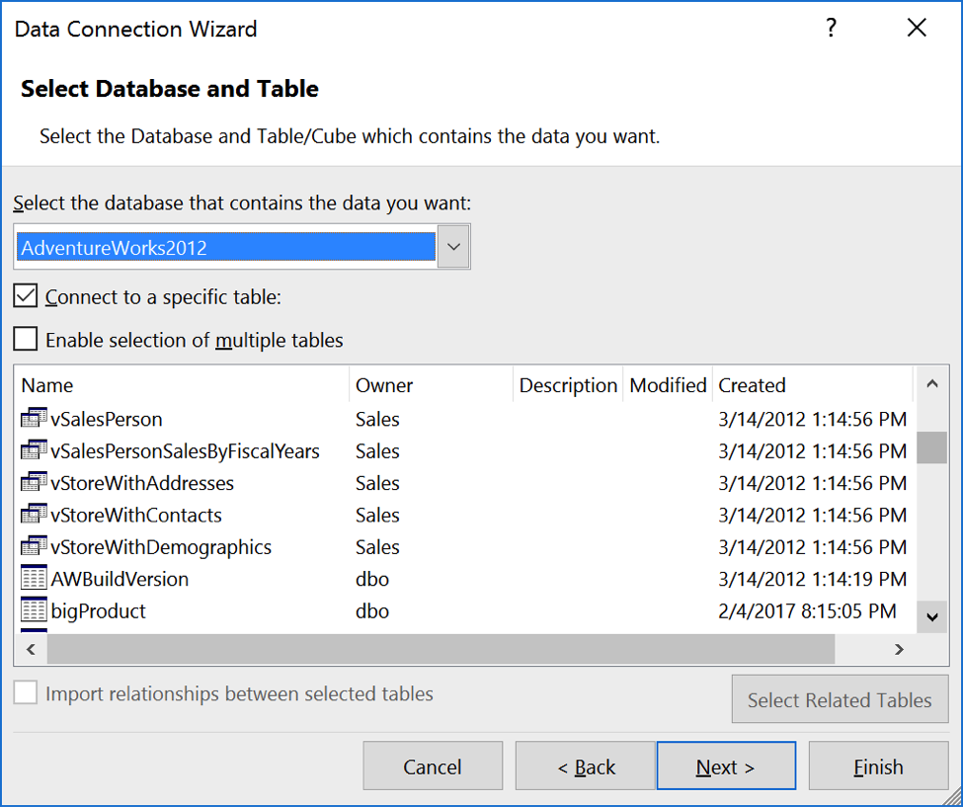Click the Sales owner of vStoreWithContacts
The height and width of the screenshot is (807, 963).
[x=377, y=515]
